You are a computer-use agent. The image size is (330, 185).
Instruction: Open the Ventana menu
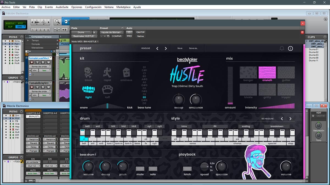click(x=109, y=7)
